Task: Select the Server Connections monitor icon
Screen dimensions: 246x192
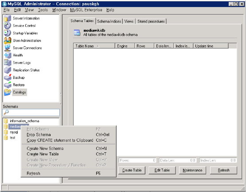Action: 8,48
